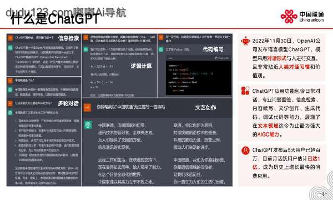The width and height of the screenshot is (333, 200).
Task: Click the China Unicom knot logo
Action: (x=289, y=16)
